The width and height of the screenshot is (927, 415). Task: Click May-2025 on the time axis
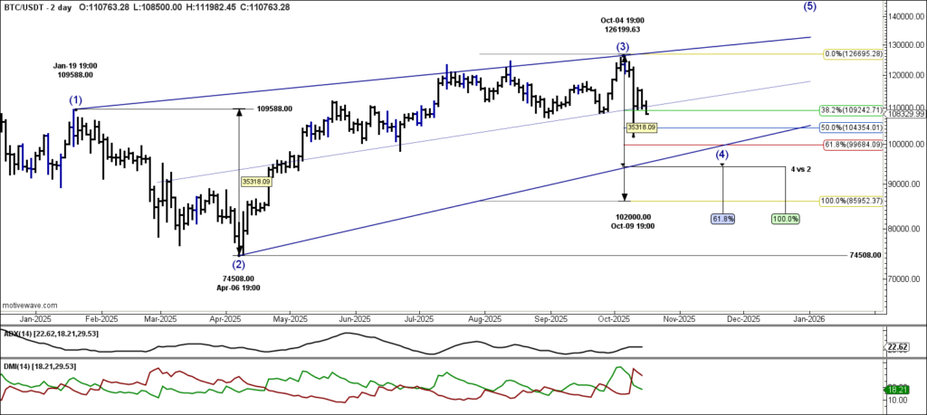291,319
